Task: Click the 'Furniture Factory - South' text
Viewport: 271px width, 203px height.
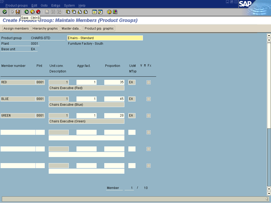Action: 85,44
